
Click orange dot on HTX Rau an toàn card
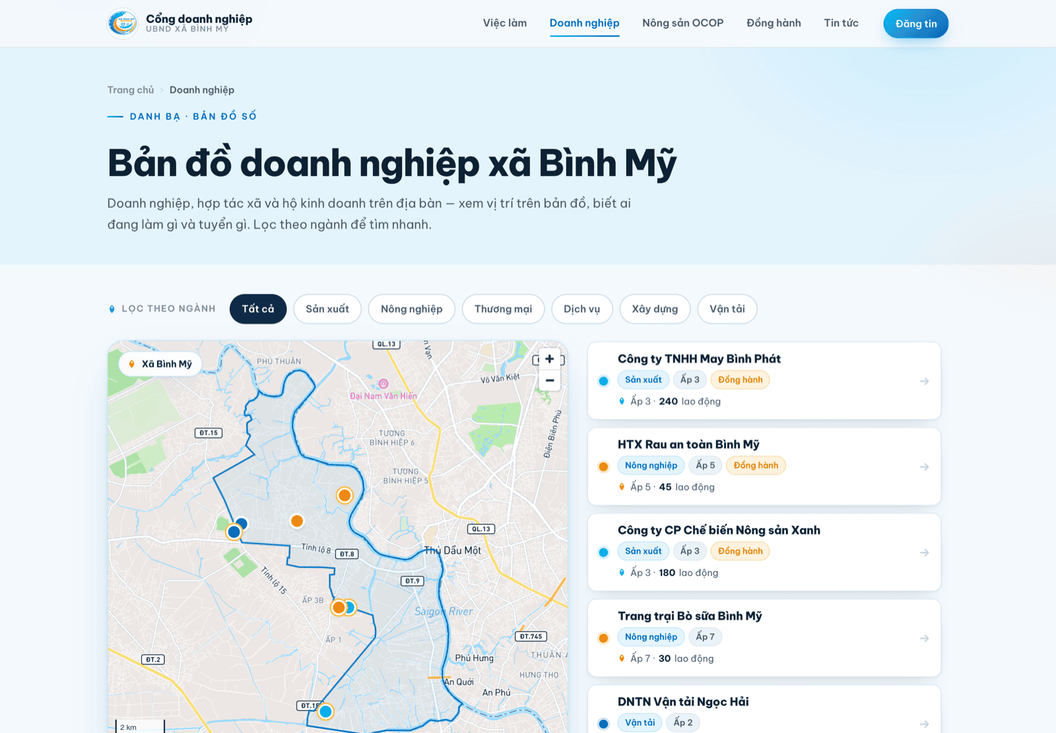pyautogui.click(x=603, y=467)
